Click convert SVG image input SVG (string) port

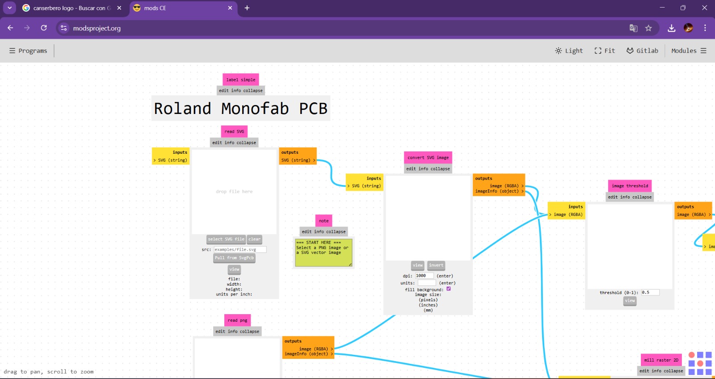tap(364, 186)
